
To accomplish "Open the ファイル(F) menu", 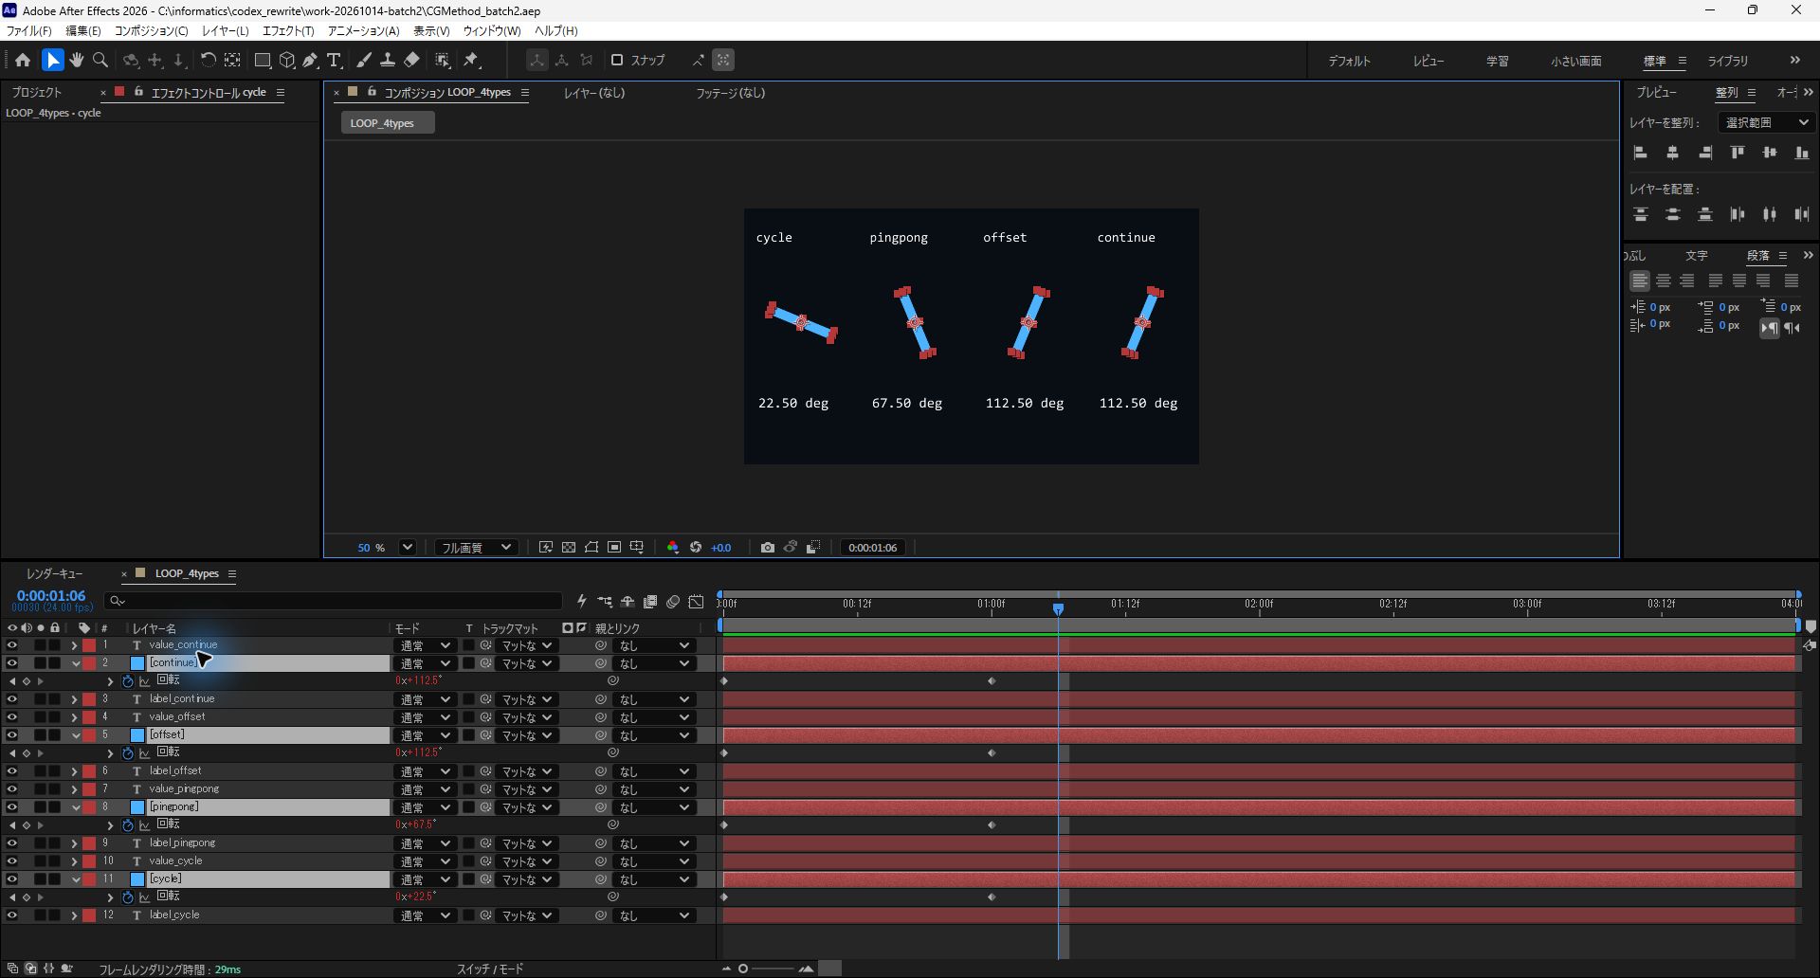I will click(x=28, y=30).
